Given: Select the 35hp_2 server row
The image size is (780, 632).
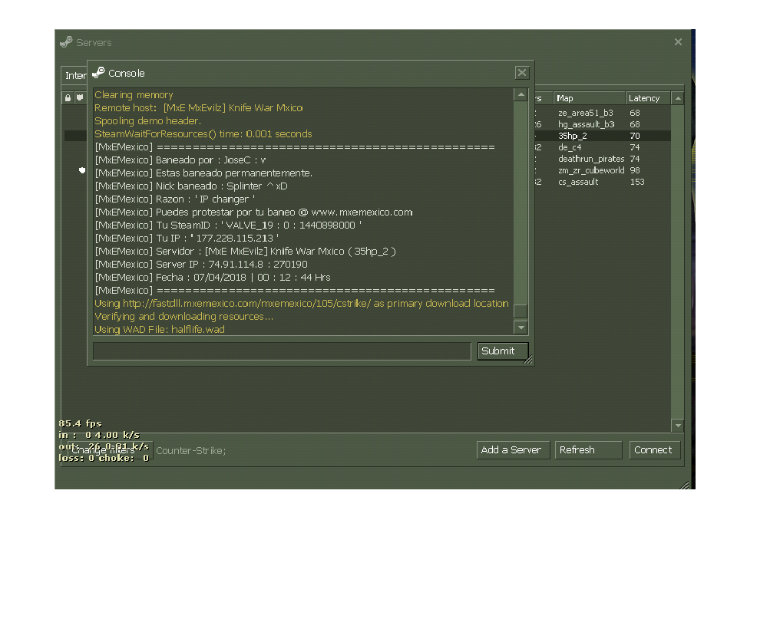Looking at the screenshot, I should (602, 136).
